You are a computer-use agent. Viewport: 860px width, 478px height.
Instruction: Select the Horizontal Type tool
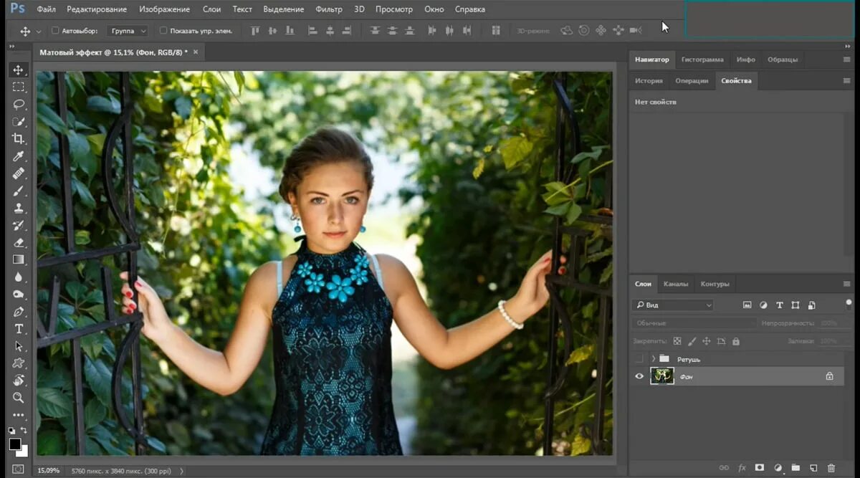tap(19, 329)
